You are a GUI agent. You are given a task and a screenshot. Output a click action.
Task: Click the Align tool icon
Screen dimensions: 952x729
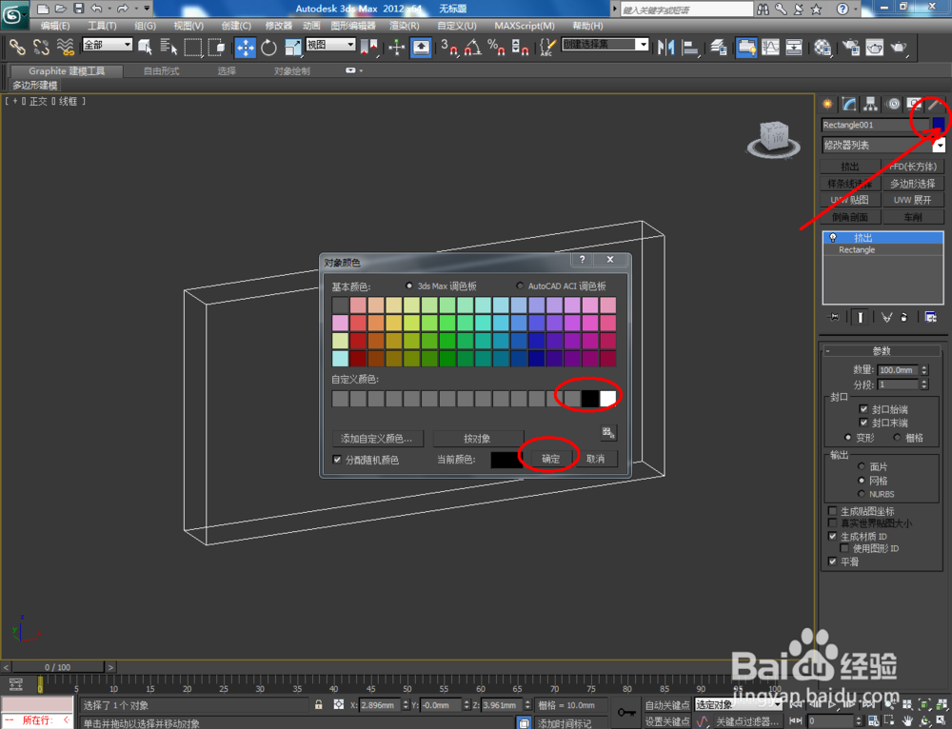(x=690, y=47)
